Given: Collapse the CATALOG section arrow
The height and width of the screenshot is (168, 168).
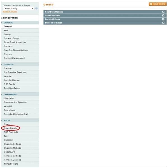Looking at the screenshot, I should pyautogui.click(x=1, y=64).
